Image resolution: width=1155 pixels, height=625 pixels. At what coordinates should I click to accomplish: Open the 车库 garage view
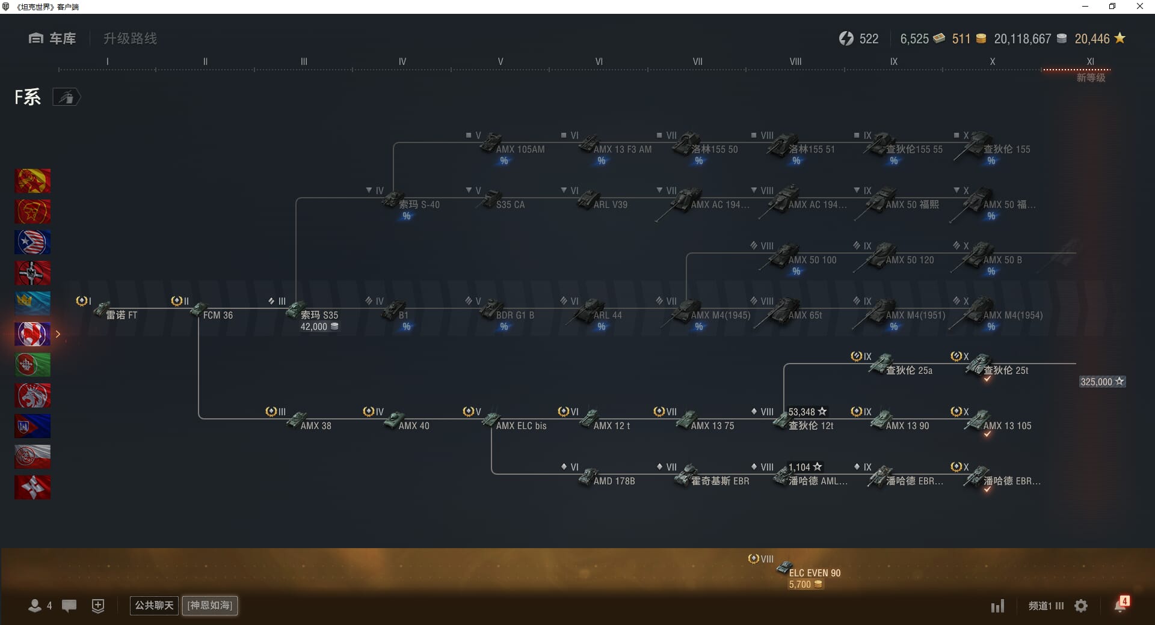[x=52, y=38]
